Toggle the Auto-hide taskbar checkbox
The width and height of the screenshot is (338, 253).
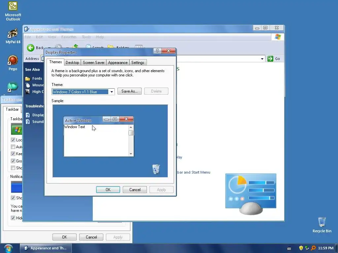tap(13, 147)
